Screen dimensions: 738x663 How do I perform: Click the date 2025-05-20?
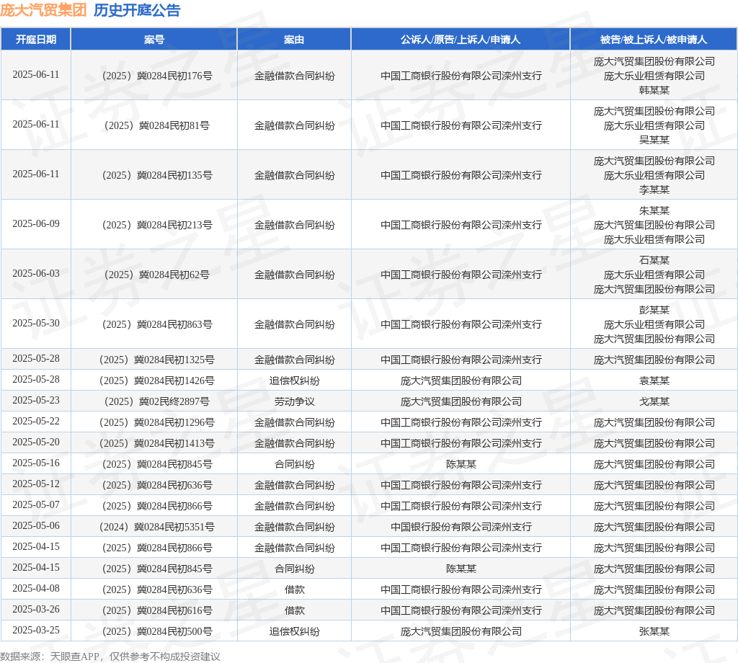tap(36, 442)
